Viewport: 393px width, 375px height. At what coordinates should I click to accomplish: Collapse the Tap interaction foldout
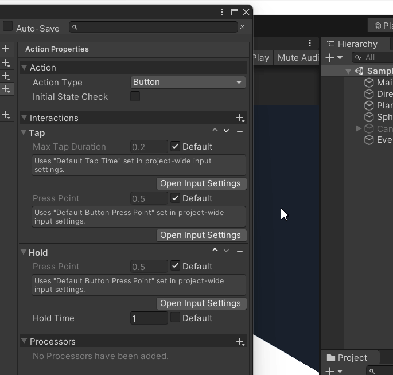tap(24, 132)
